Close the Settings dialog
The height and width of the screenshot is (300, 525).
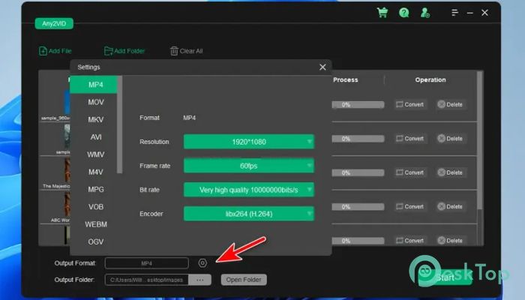322,67
